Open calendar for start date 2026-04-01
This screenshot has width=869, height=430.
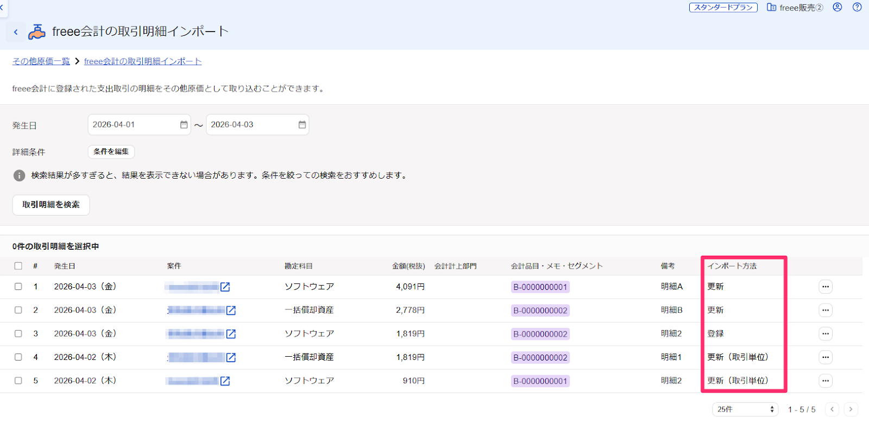[x=184, y=125]
